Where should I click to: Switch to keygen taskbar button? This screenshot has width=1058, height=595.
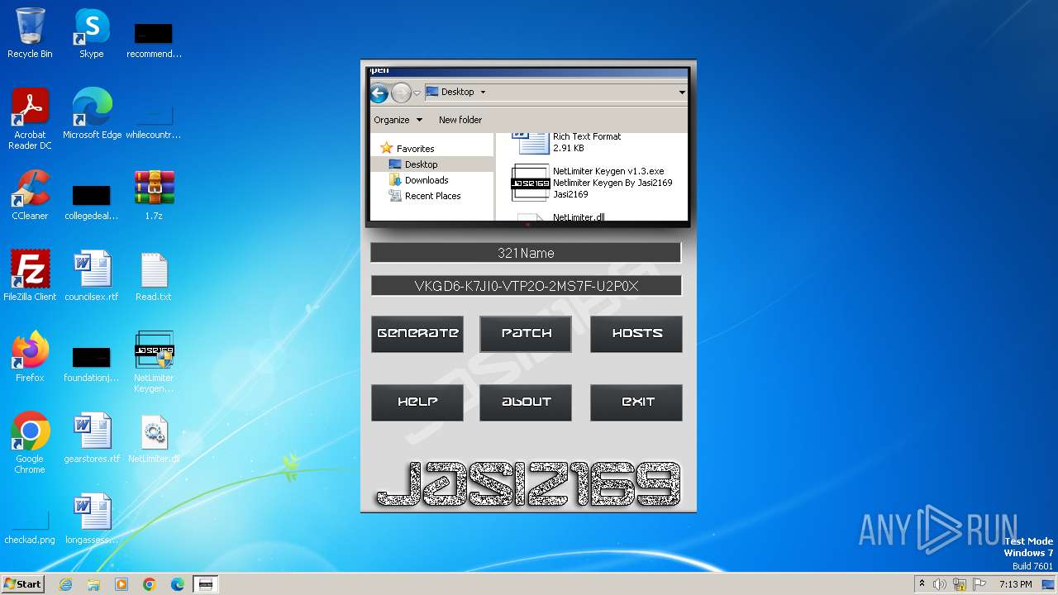point(206,584)
